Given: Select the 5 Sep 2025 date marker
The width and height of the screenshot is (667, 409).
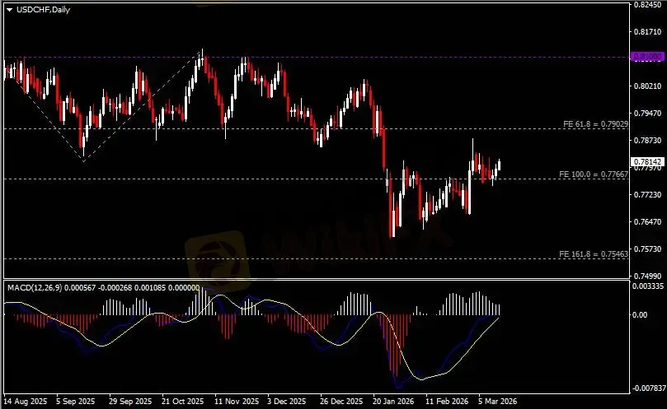Looking at the screenshot, I should pyautogui.click(x=76, y=402).
